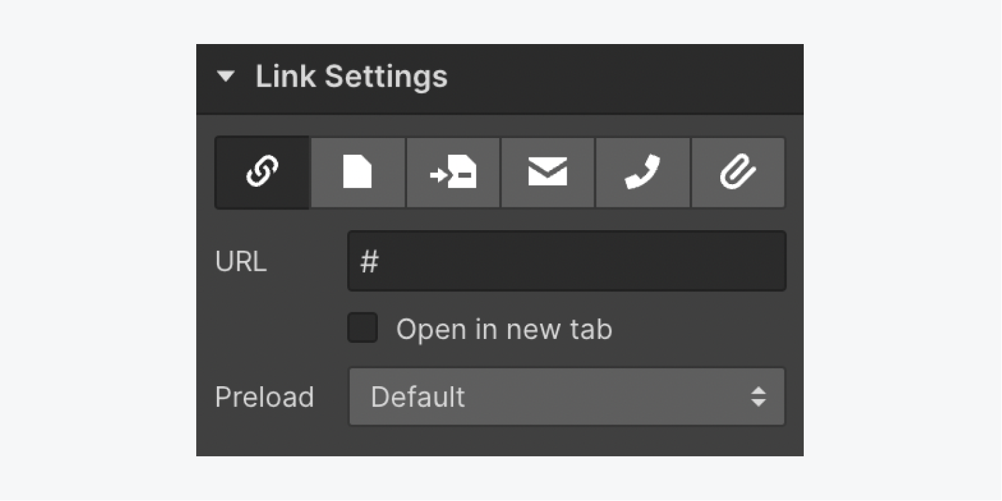Select the URL chain link type icon
Image resolution: width=1002 pixels, height=501 pixels.
point(262,173)
